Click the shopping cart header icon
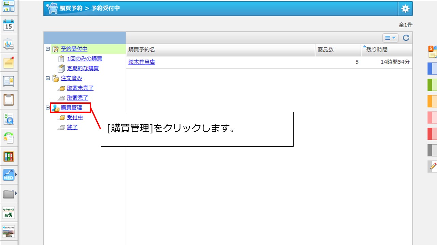Viewport: 437px width, 245px height. pos(52,8)
